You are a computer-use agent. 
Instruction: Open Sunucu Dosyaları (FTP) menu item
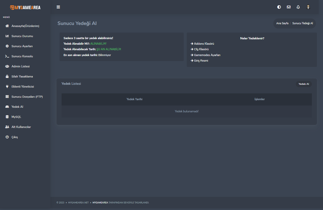[27, 97]
